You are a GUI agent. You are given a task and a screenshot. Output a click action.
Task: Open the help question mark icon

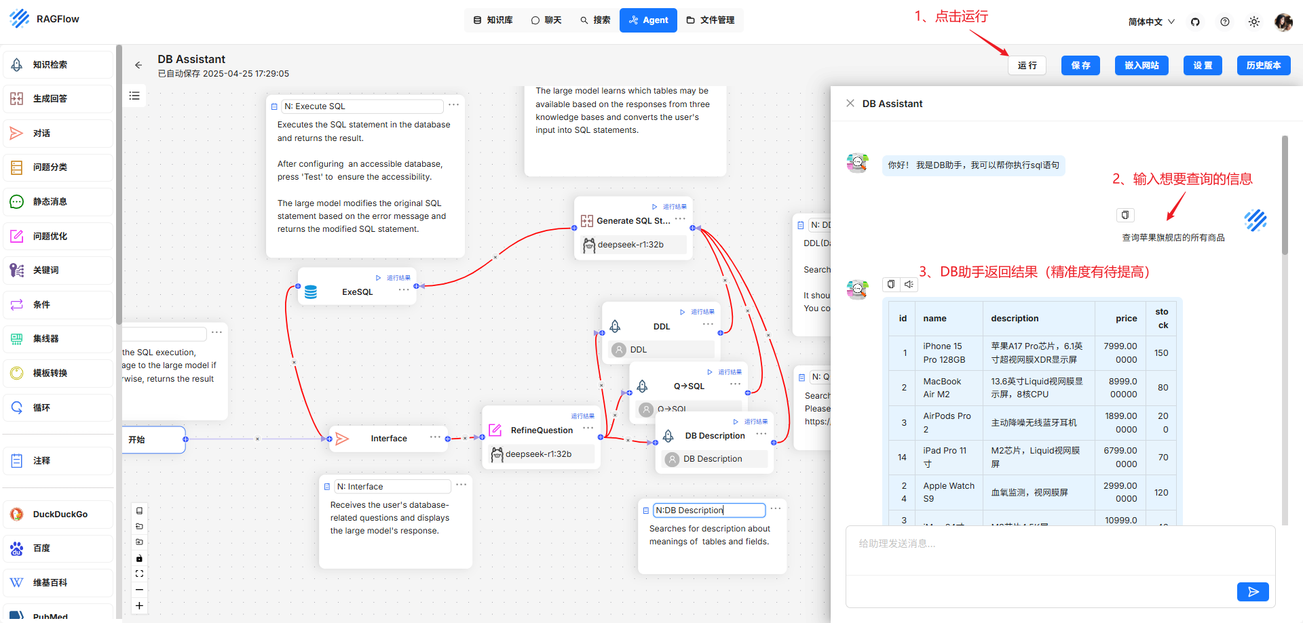coord(1225,22)
